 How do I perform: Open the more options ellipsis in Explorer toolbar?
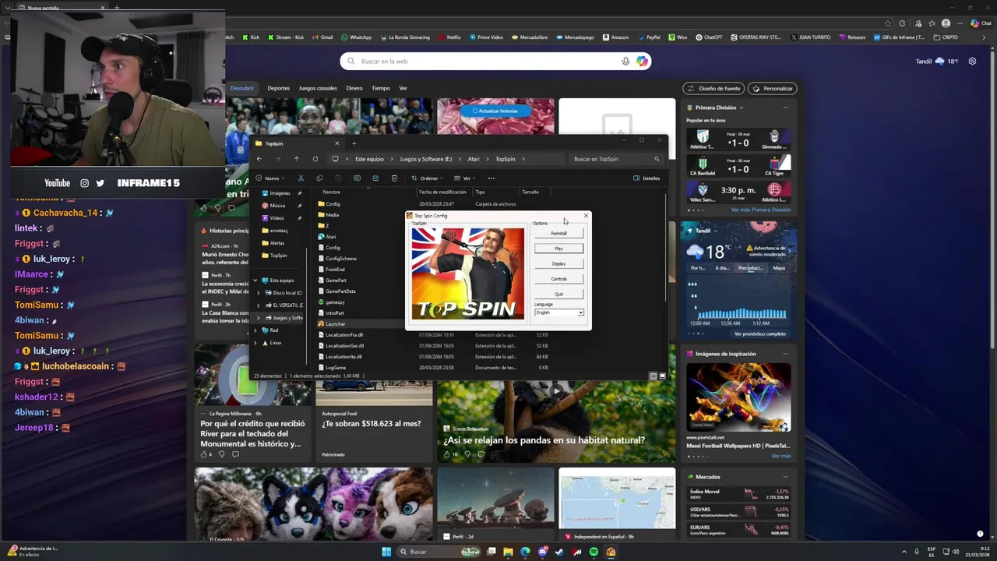point(491,178)
